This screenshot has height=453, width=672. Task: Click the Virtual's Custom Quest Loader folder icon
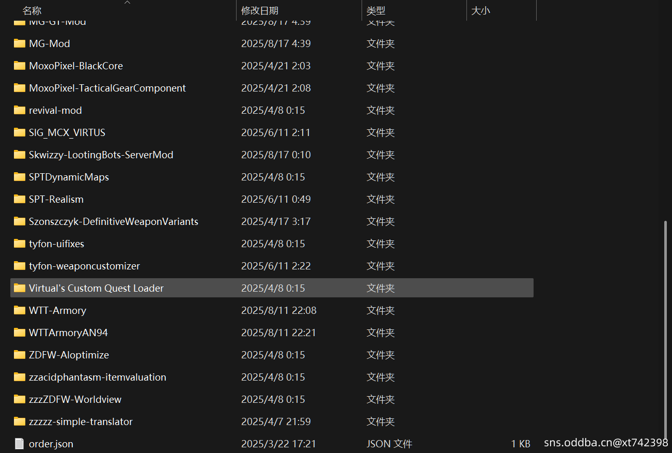tap(20, 288)
